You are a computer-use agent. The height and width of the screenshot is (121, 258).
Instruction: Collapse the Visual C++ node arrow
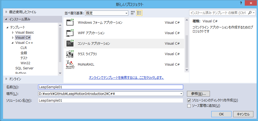[12, 43]
